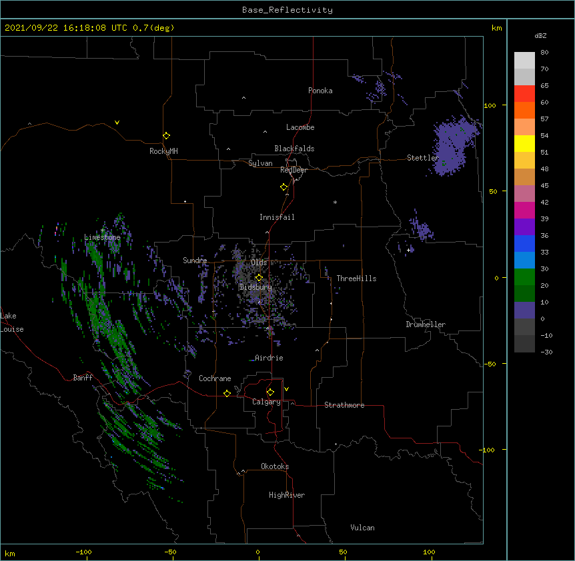Click the Drumheller city label

pos(426,324)
